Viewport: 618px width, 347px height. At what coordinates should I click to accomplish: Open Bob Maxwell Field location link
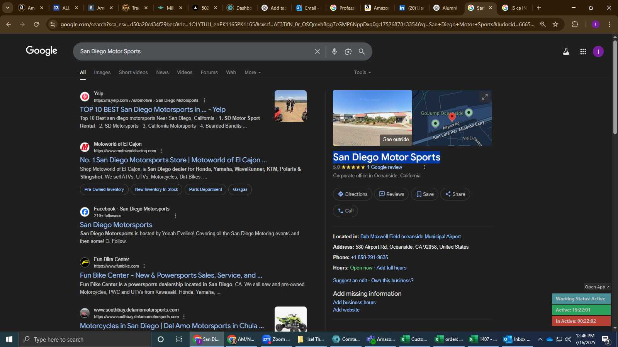(x=411, y=237)
